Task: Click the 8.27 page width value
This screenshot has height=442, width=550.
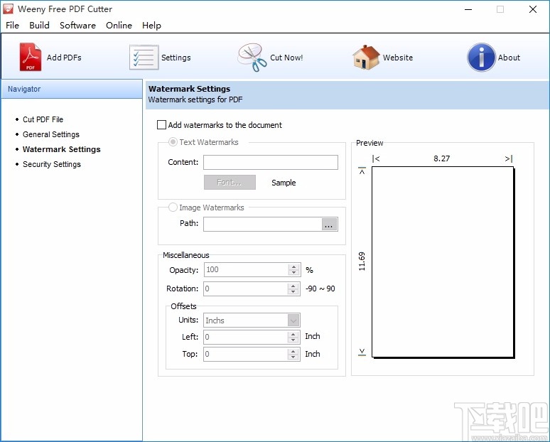Action: pos(441,158)
